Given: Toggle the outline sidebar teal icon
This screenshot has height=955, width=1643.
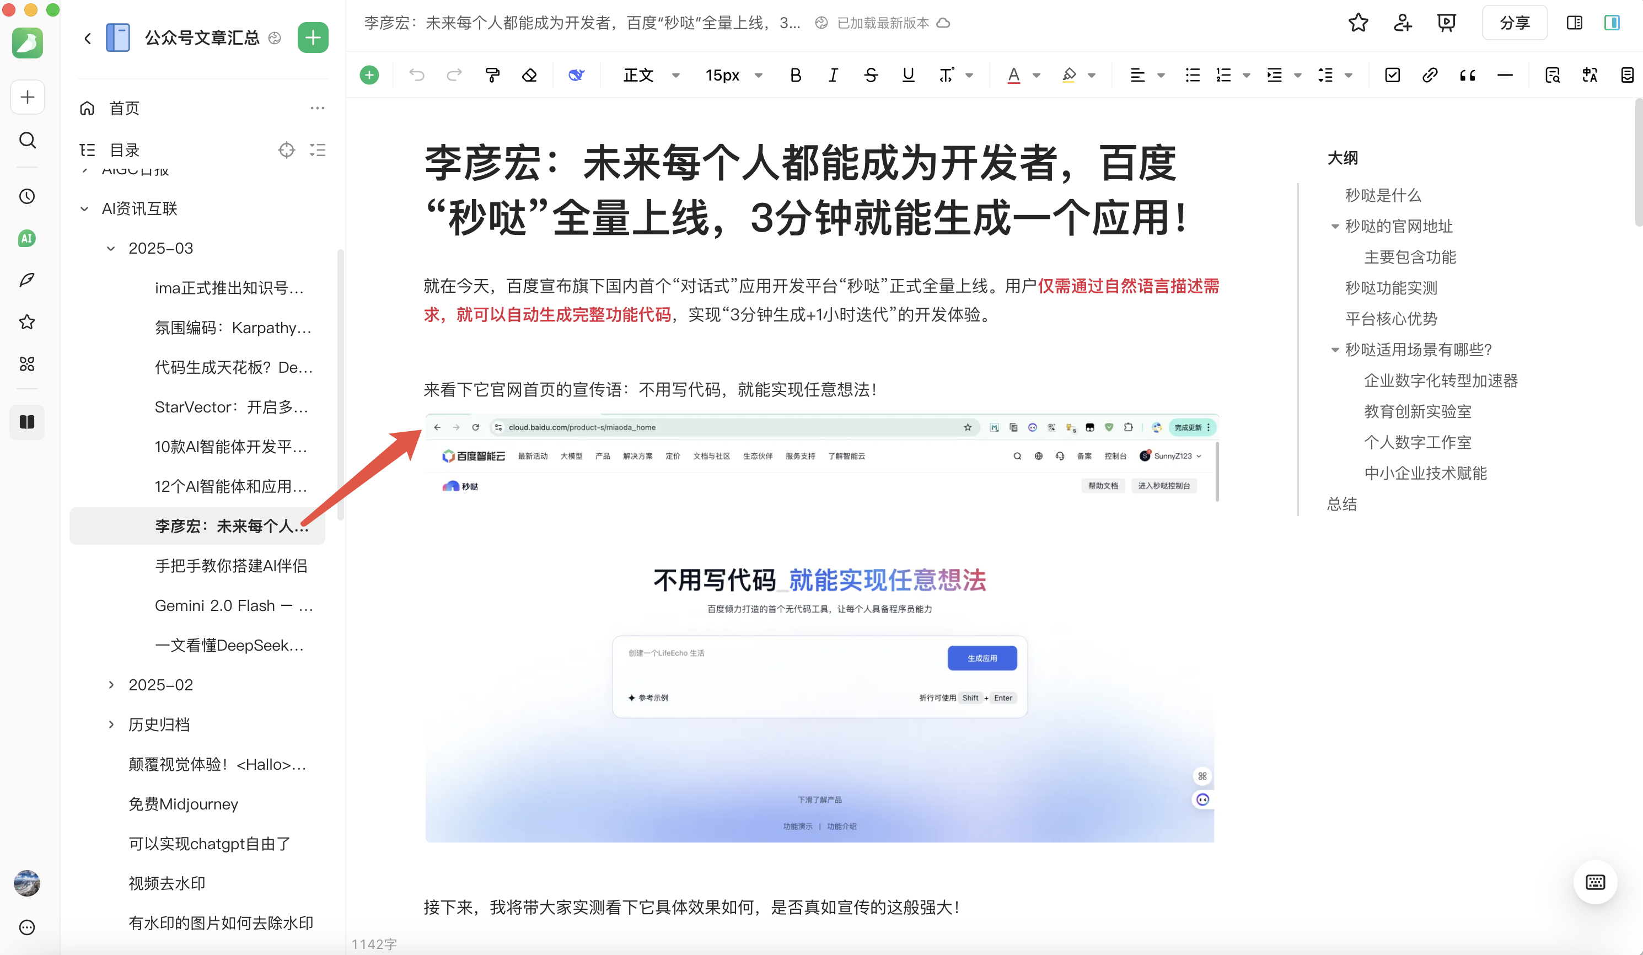Looking at the screenshot, I should (x=1612, y=23).
